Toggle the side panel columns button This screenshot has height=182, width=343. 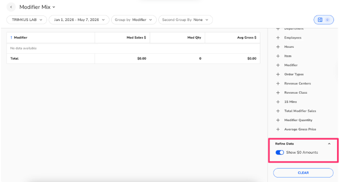pos(323,19)
